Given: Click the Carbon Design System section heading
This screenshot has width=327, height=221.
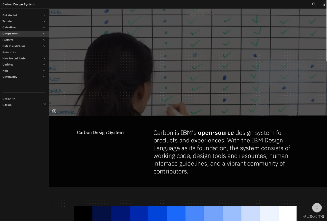Looking at the screenshot, I should click(x=100, y=132).
